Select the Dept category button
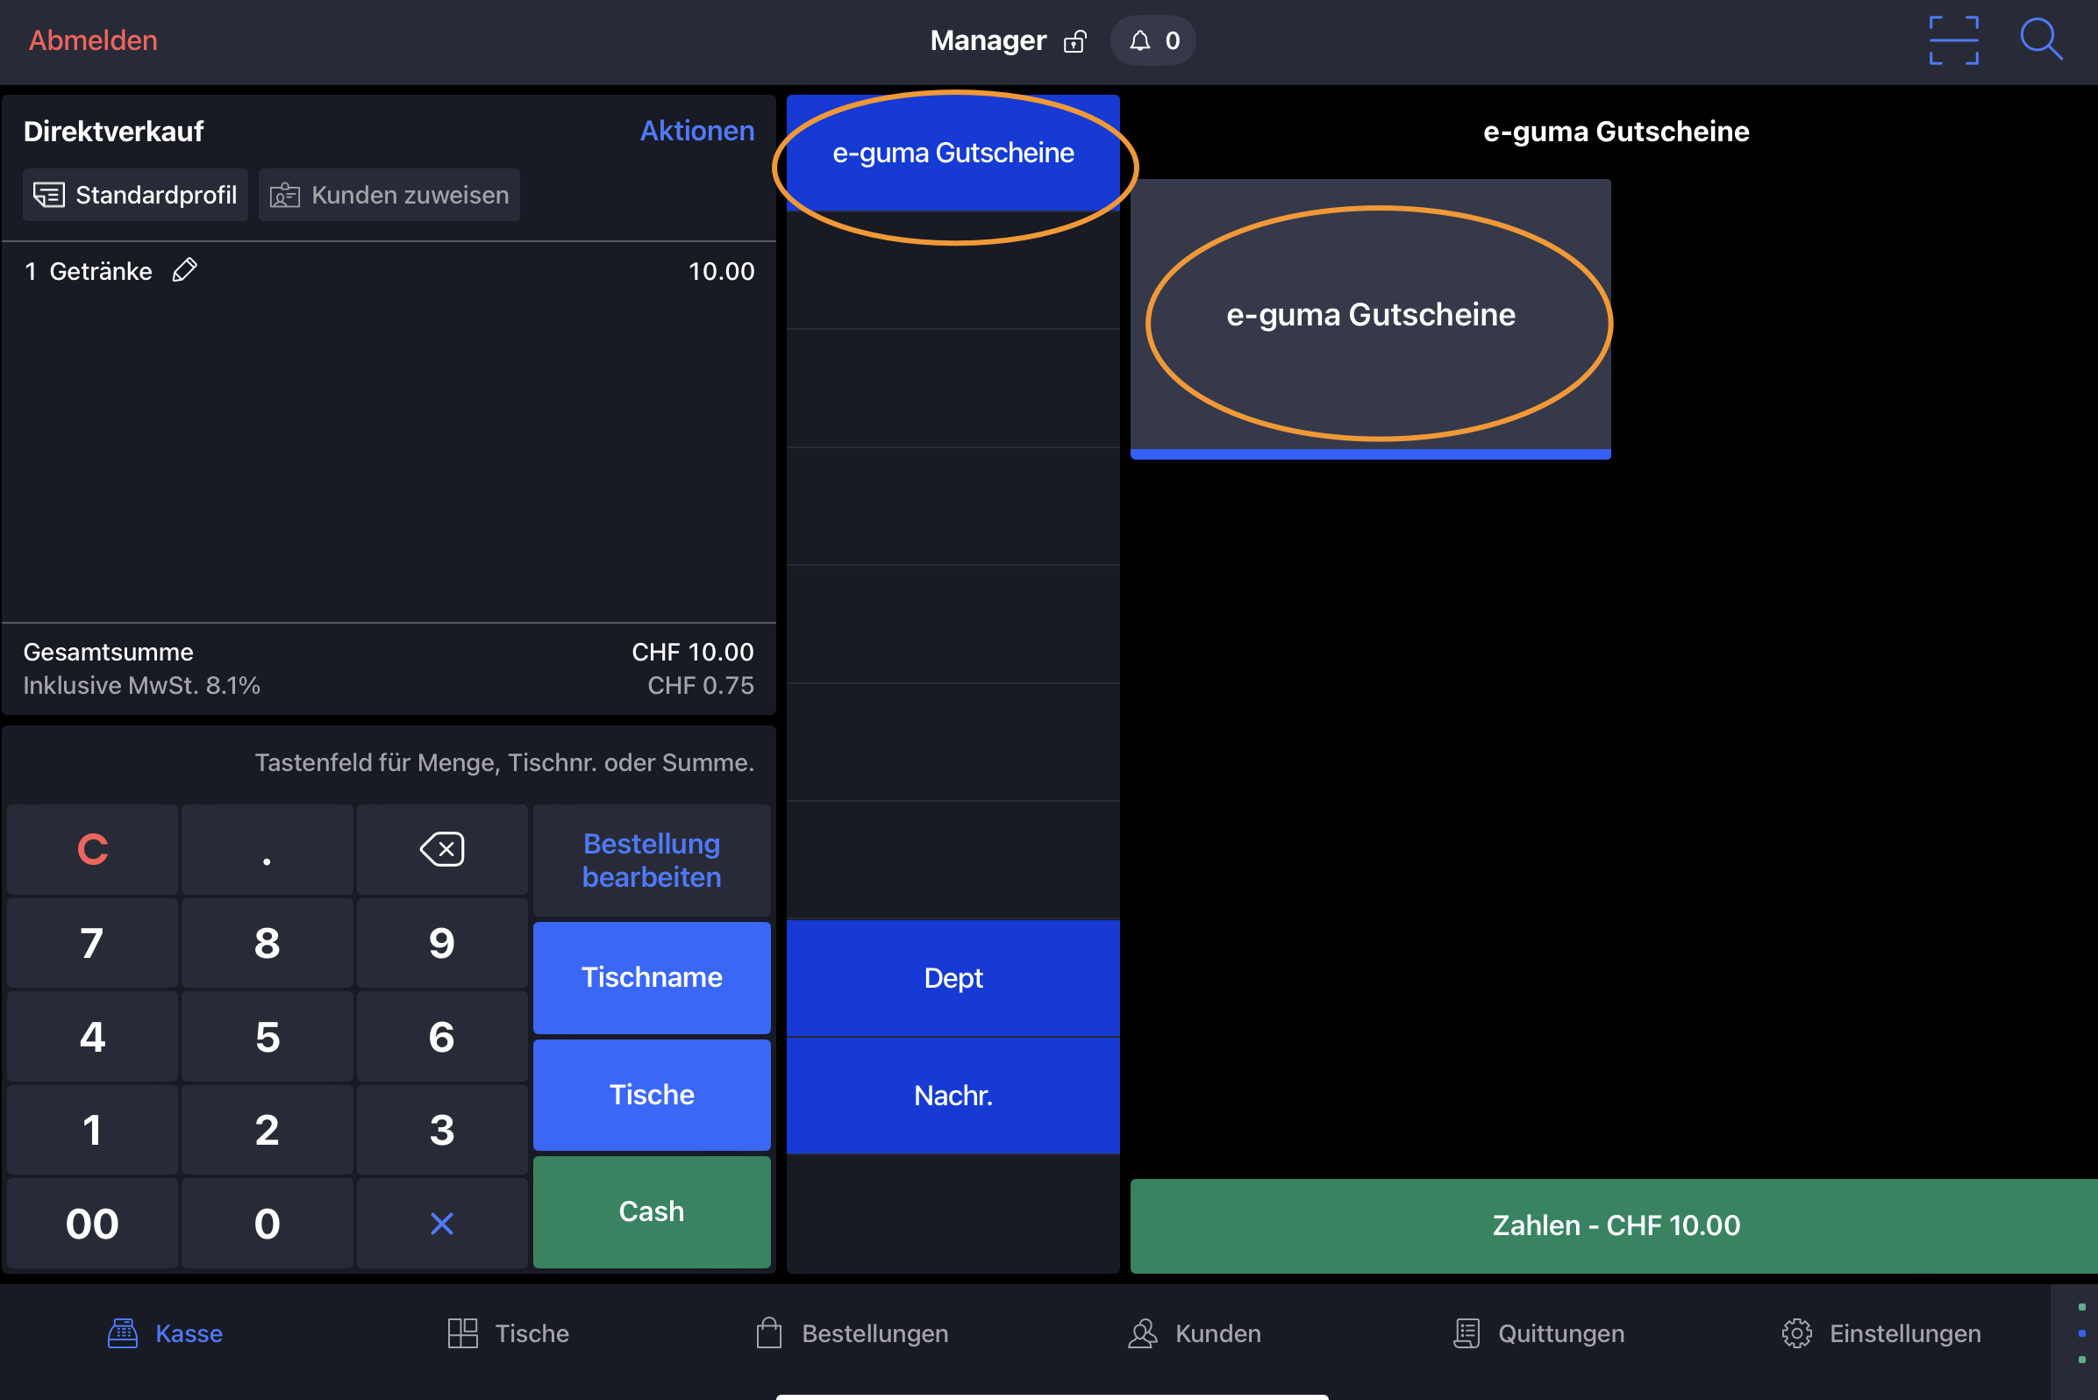The height and width of the screenshot is (1400, 2098). (x=953, y=978)
